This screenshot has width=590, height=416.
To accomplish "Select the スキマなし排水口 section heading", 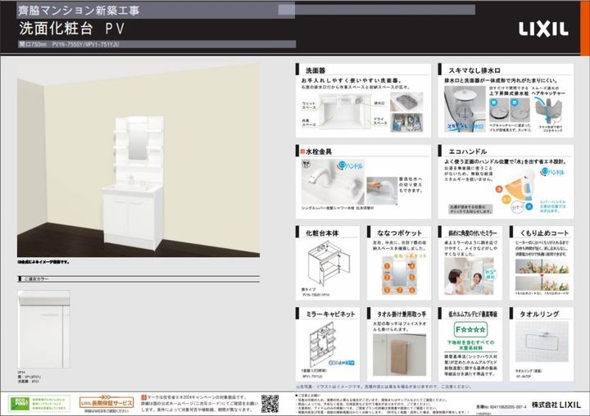I will pos(476,71).
